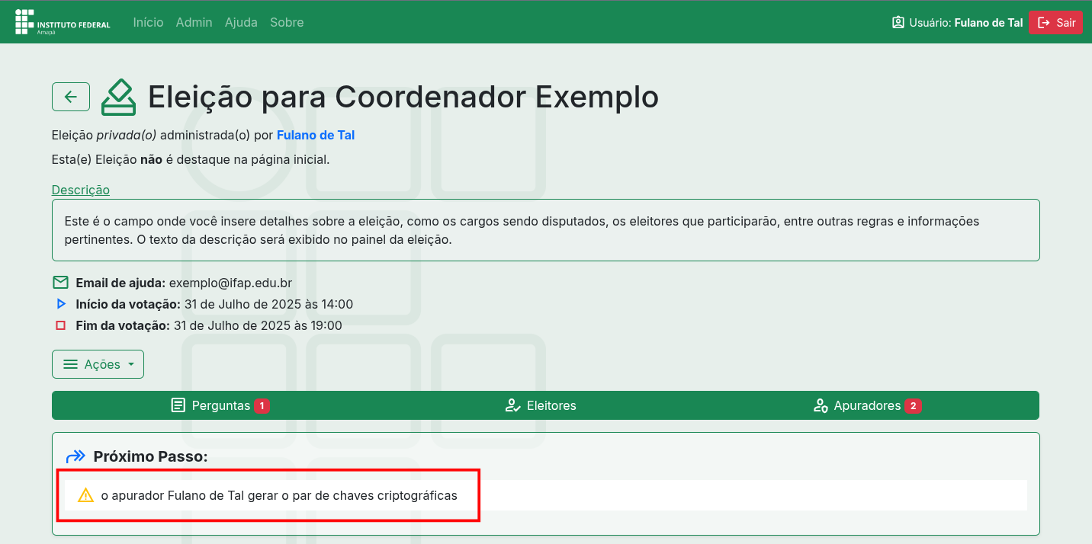
Task: Expand the Ações dropdown
Action: (x=98, y=364)
